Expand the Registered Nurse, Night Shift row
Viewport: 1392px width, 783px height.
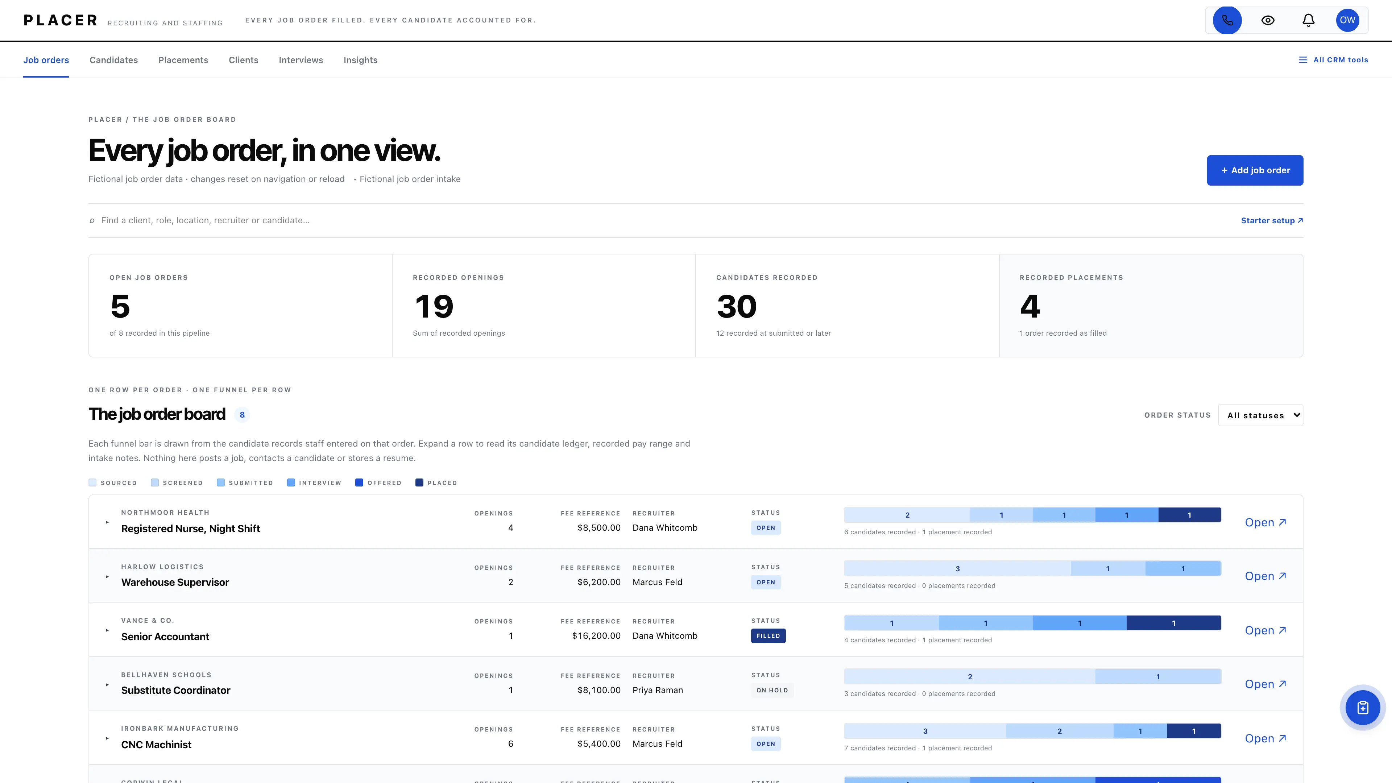click(x=108, y=522)
